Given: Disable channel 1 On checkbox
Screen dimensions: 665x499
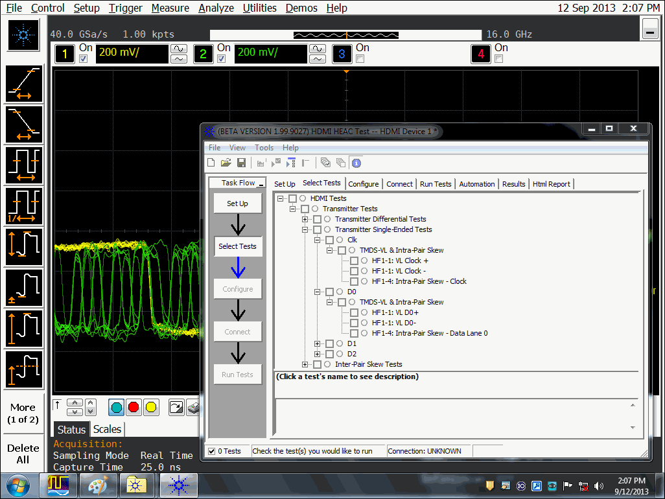Looking at the screenshot, I should [83, 59].
